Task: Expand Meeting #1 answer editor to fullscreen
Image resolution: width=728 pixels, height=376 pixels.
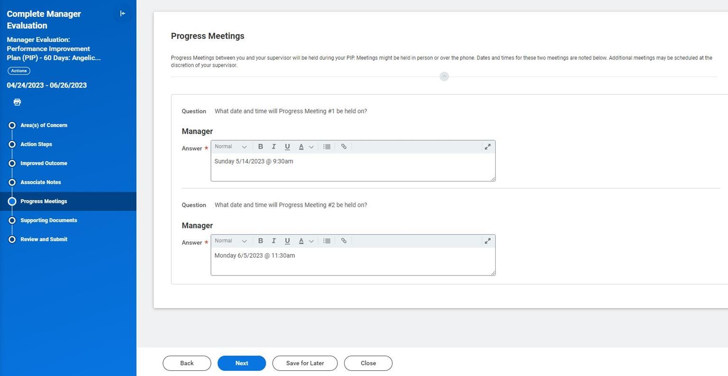Action: pyautogui.click(x=487, y=147)
